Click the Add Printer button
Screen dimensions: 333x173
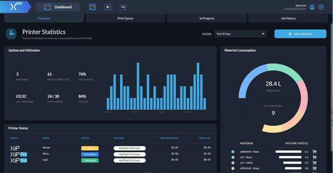tap(300, 34)
